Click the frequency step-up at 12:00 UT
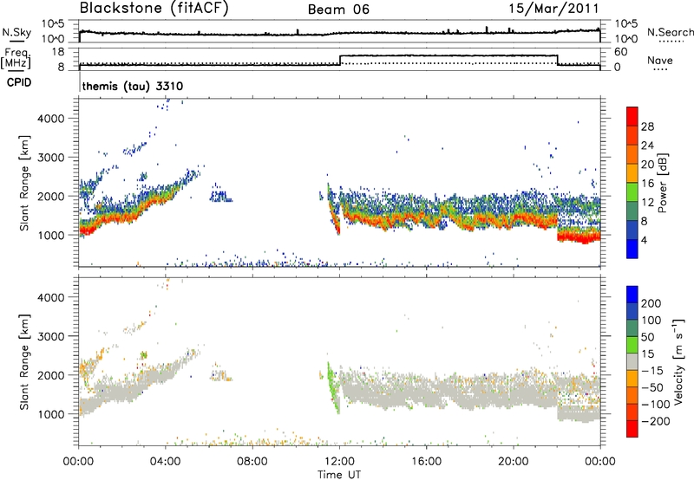 tap(340, 60)
